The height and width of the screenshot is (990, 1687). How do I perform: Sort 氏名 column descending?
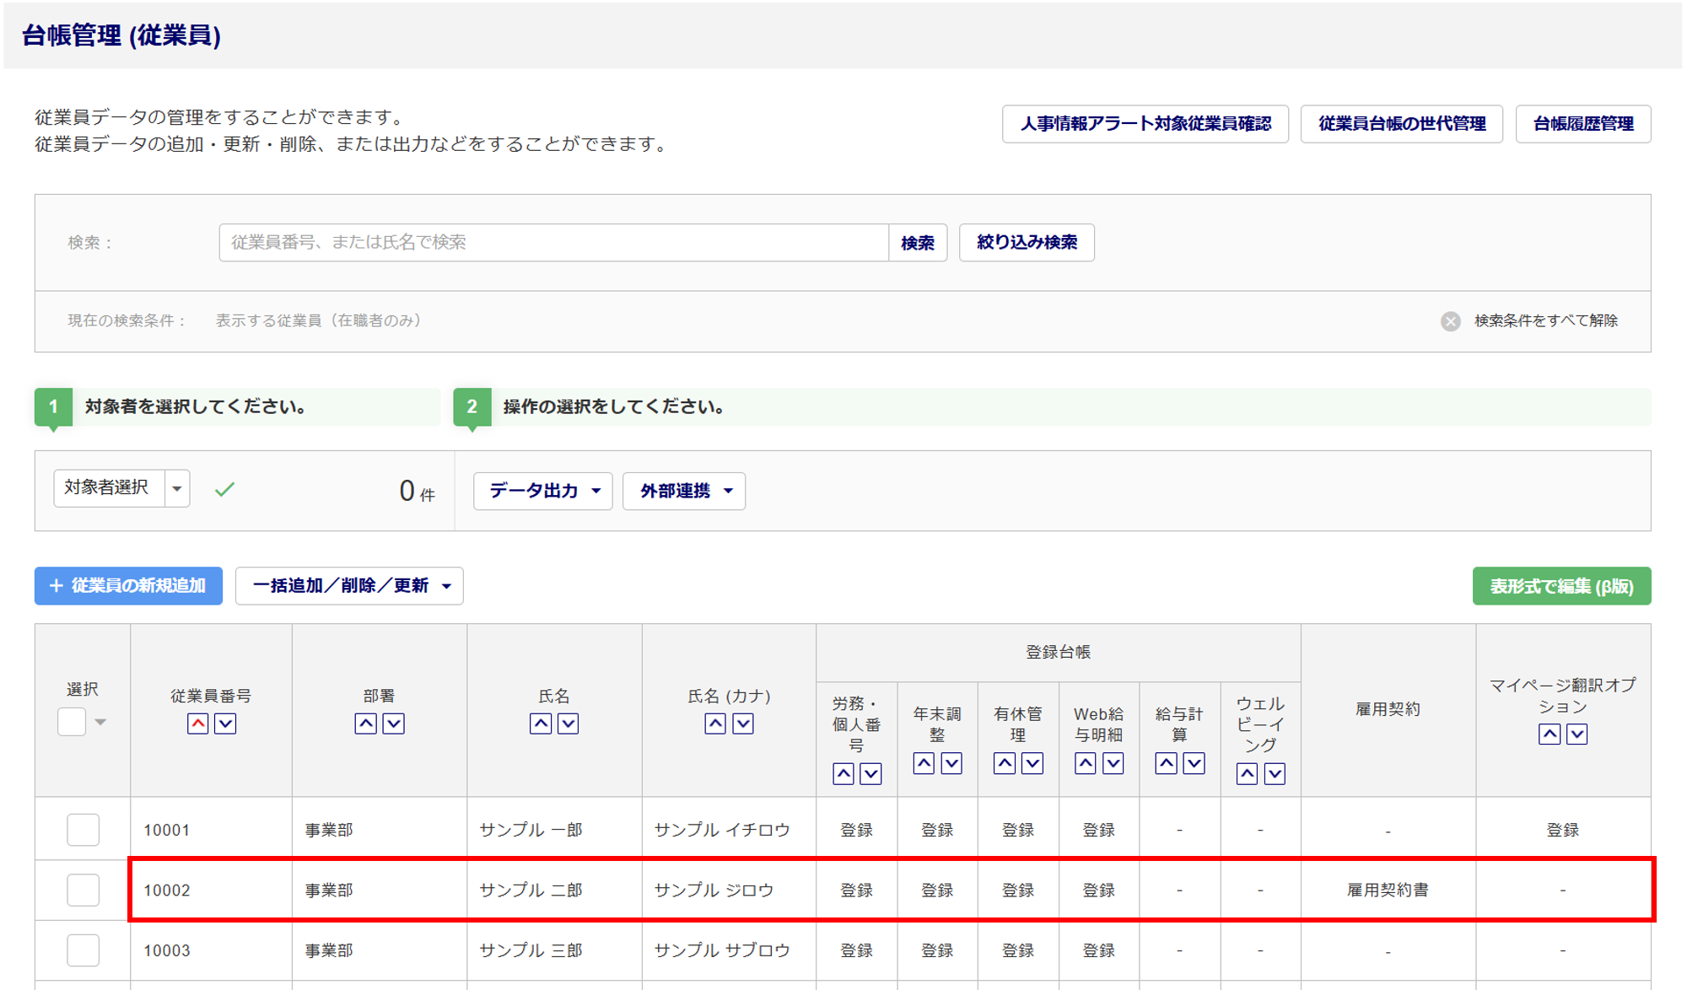[x=569, y=724]
